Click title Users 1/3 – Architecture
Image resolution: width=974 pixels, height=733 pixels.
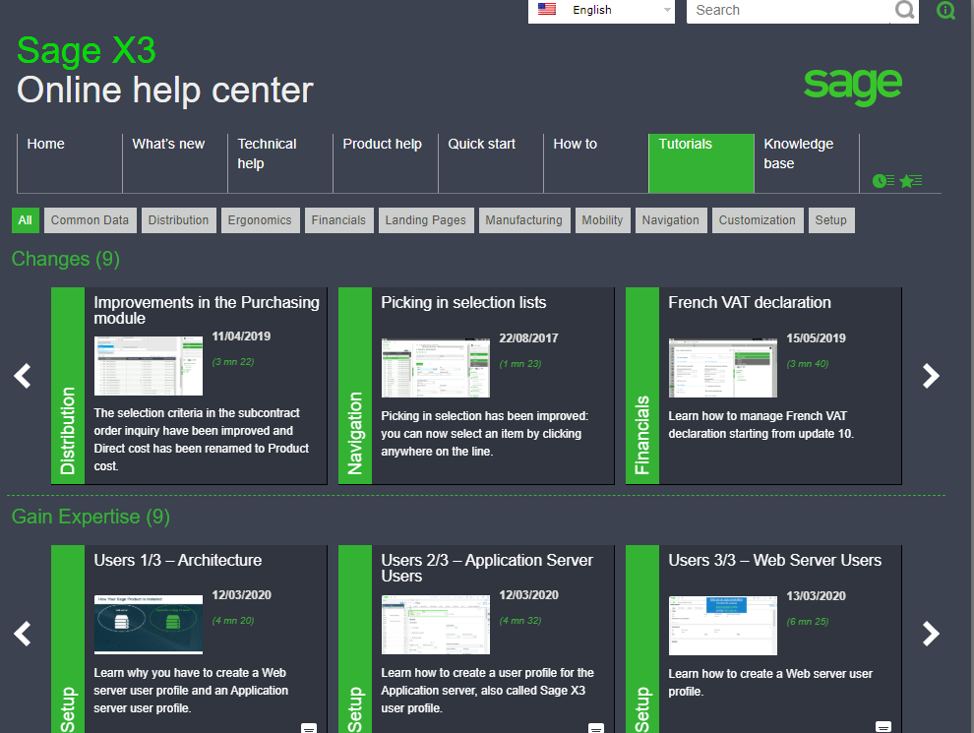(x=178, y=560)
